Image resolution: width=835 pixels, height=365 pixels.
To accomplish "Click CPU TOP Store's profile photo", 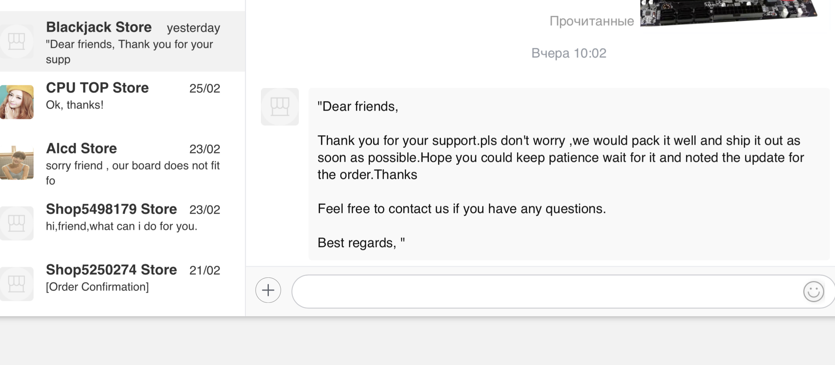I will pos(17,102).
